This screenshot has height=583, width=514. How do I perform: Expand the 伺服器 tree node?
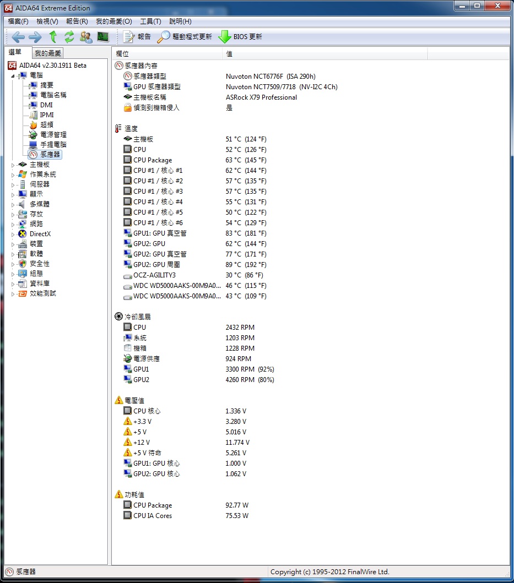pyautogui.click(x=13, y=185)
